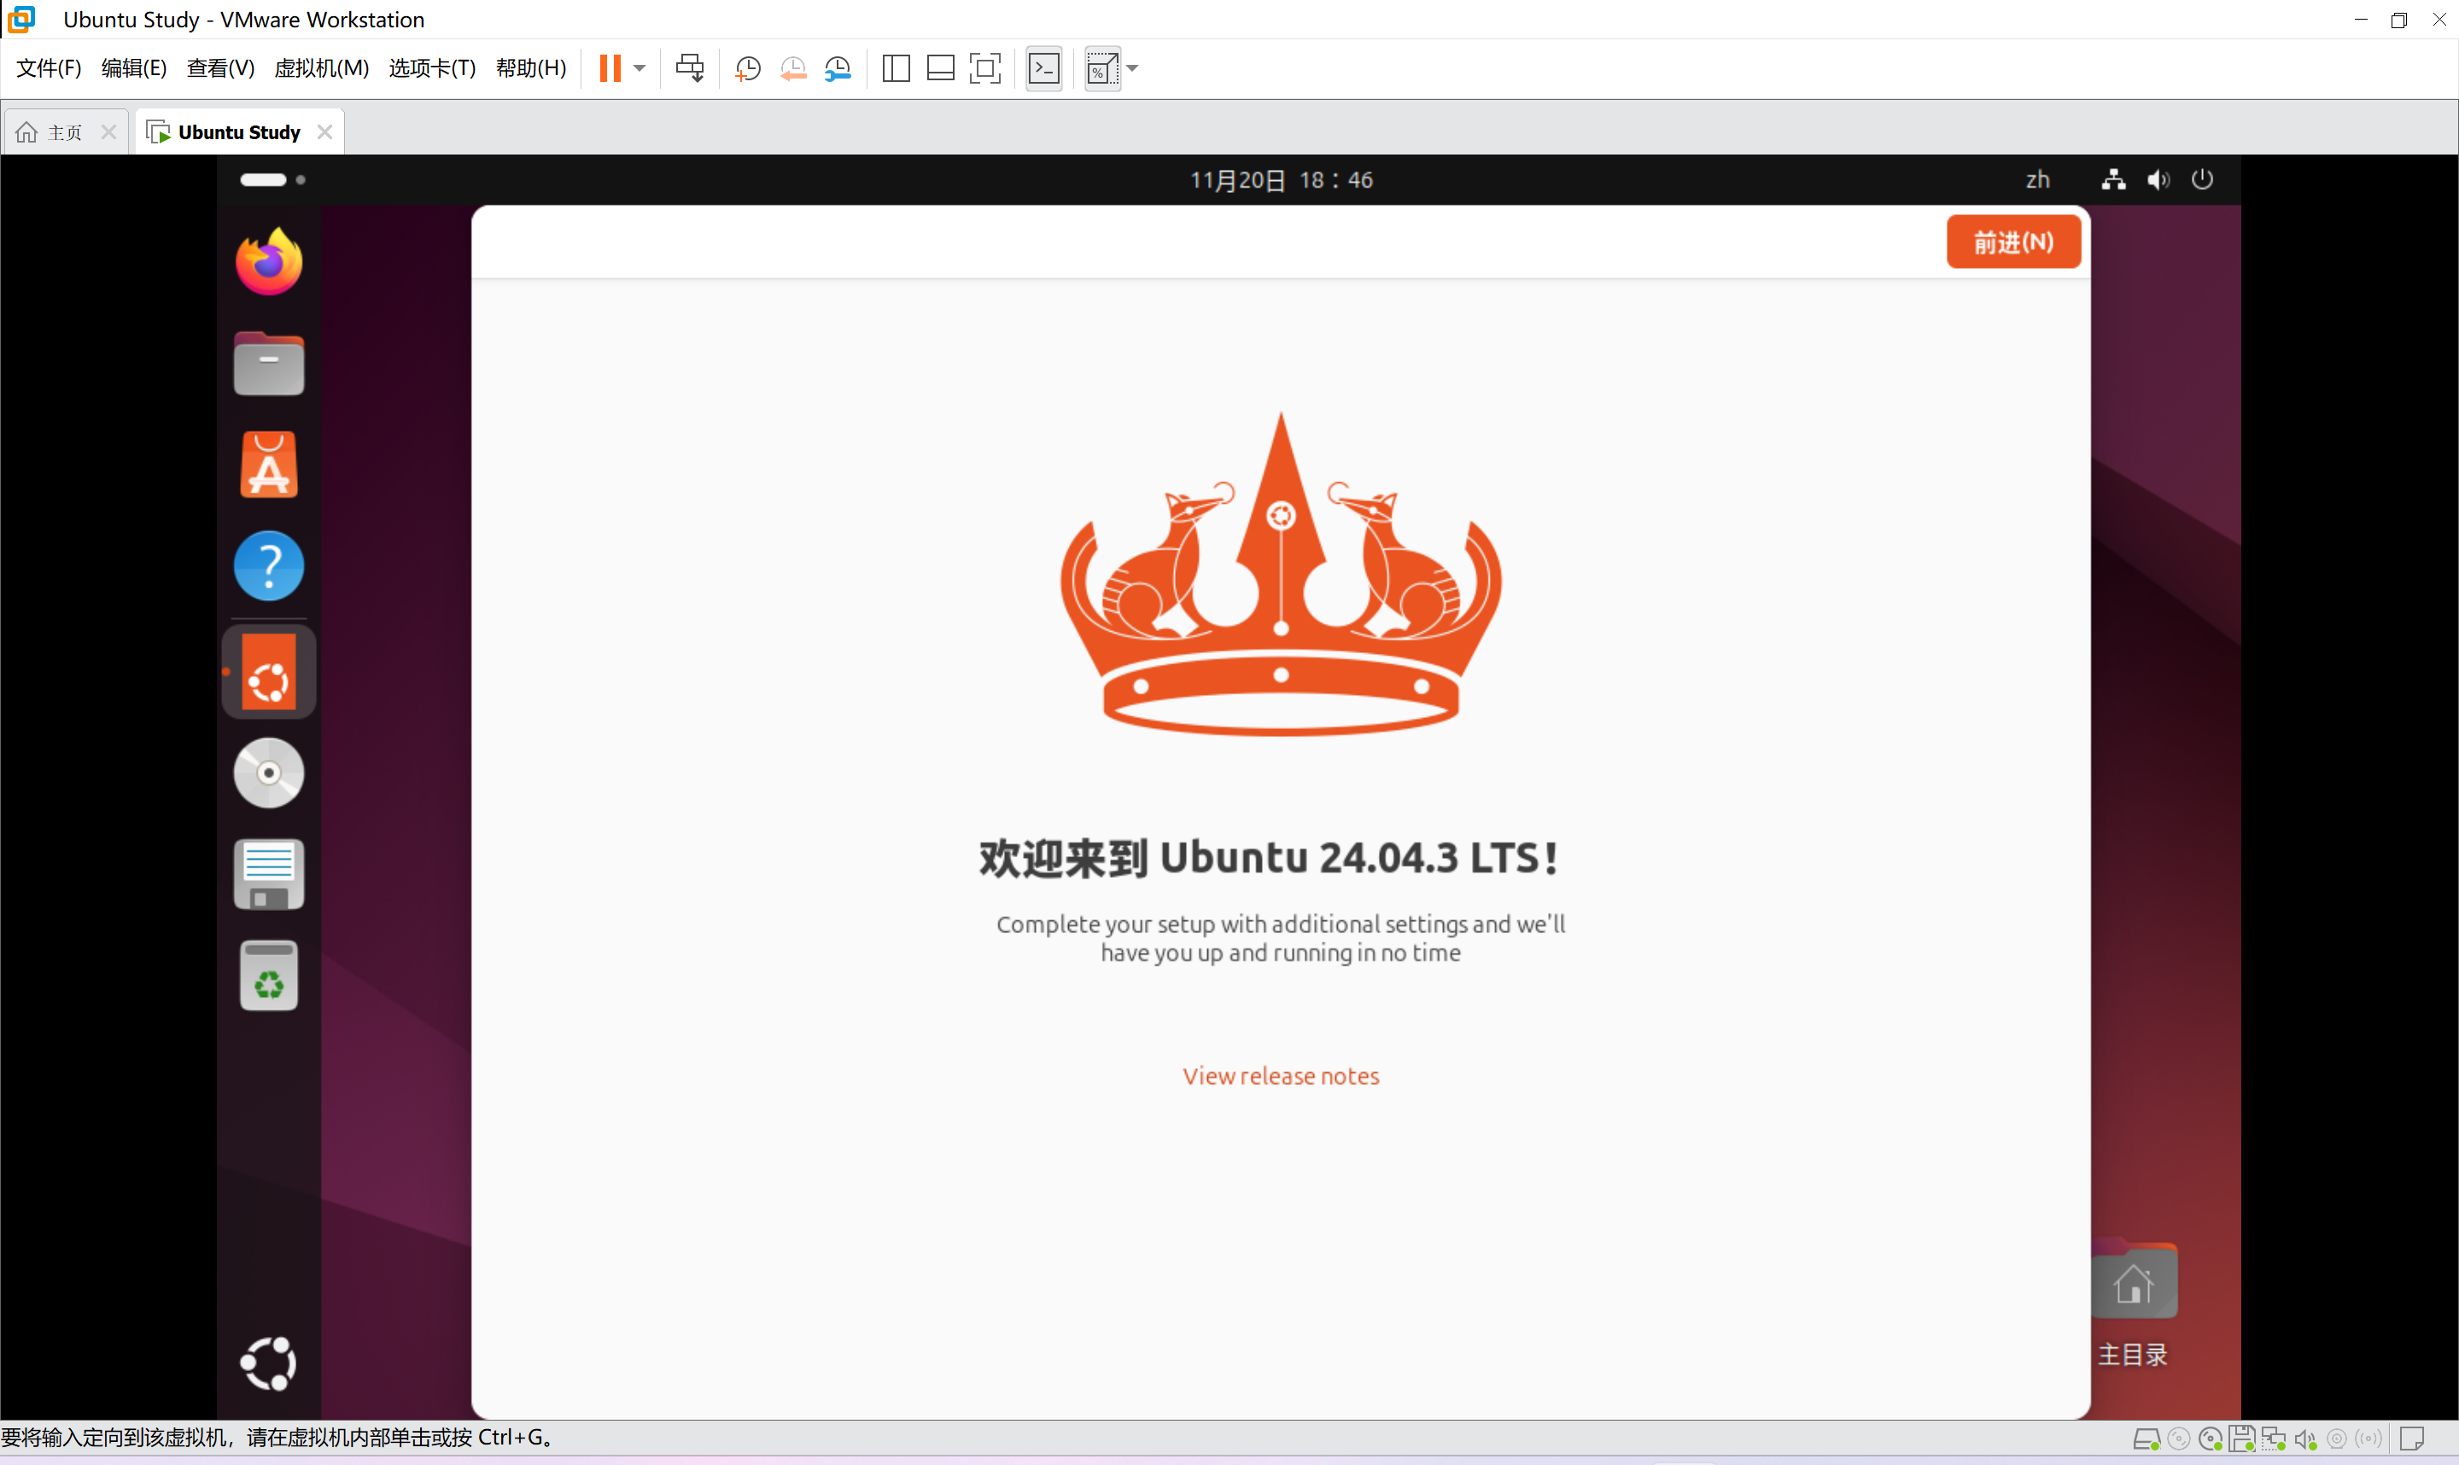Toggle the VM pause button

[610, 68]
